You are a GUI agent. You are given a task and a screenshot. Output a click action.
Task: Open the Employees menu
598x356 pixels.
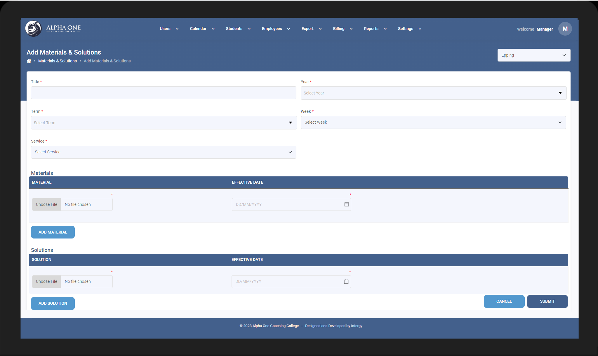point(276,29)
